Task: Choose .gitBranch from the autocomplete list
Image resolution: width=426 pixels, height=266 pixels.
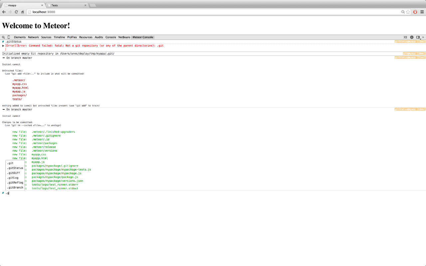Action: pyautogui.click(x=15, y=188)
